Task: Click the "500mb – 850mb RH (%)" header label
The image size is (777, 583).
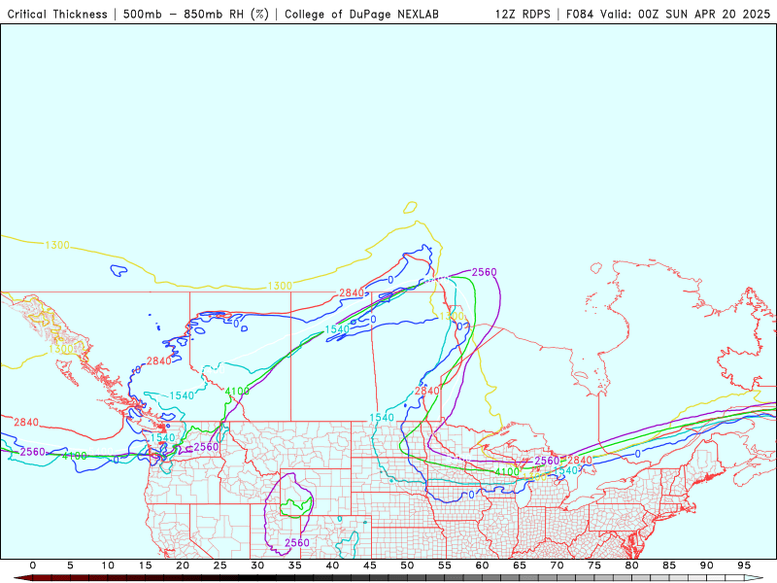Action: coord(196,14)
